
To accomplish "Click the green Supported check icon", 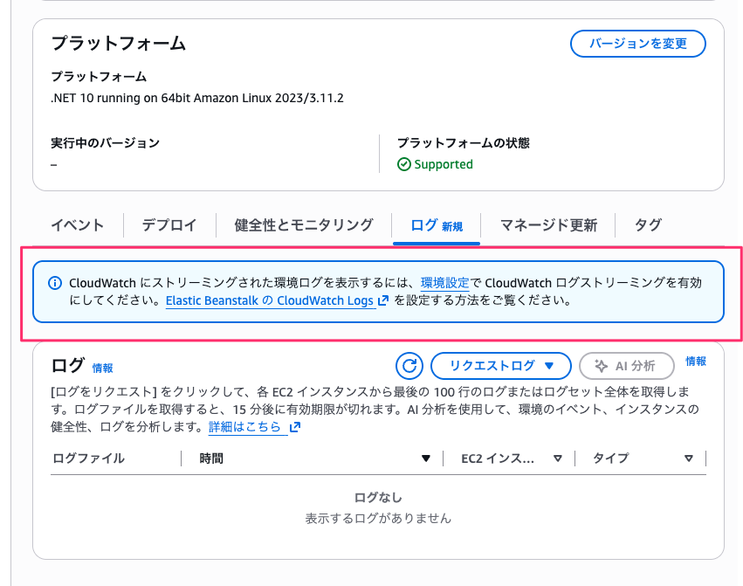I will [404, 164].
